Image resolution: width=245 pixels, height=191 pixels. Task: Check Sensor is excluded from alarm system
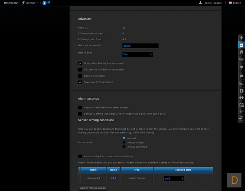[80, 108]
